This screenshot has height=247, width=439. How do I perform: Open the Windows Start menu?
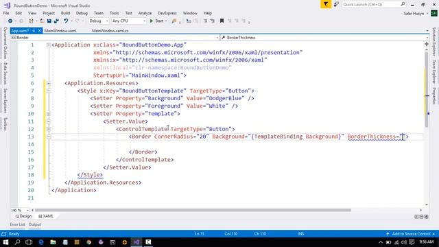click(x=5, y=242)
